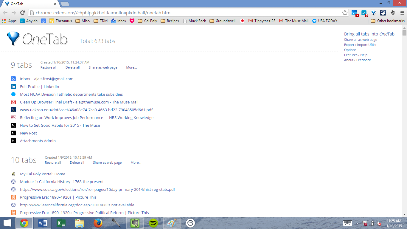Image resolution: width=407 pixels, height=229 pixels.
Task: Share the 9 tabs group as web page
Action: tap(103, 67)
